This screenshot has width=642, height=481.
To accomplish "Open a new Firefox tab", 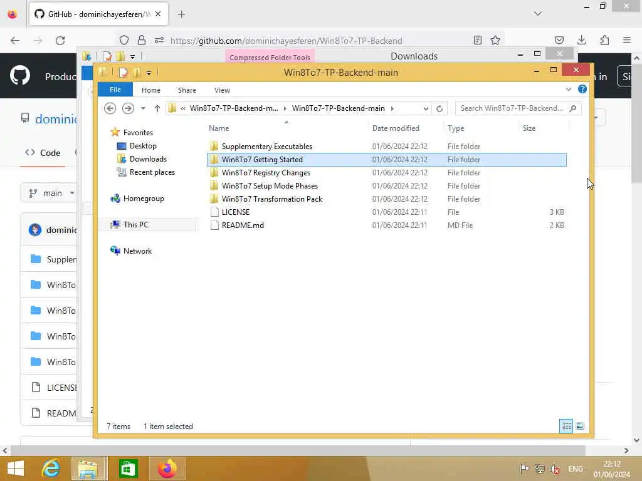I will click(x=181, y=14).
